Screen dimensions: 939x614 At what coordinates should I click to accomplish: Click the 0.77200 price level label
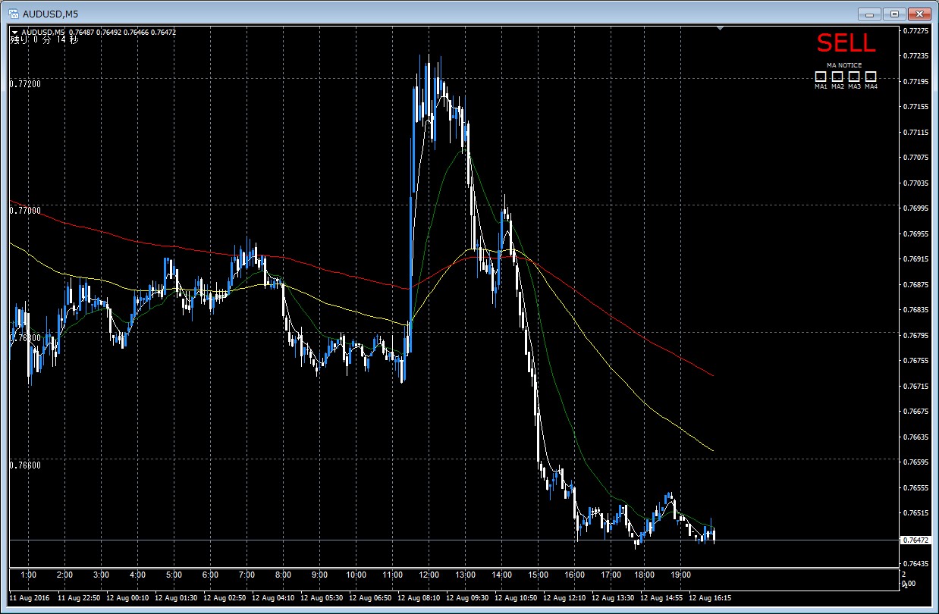(25, 84)
